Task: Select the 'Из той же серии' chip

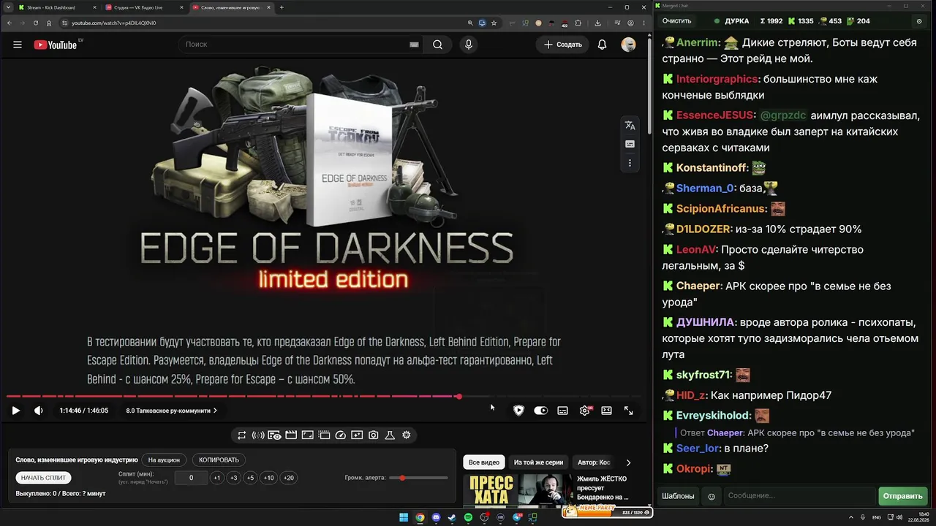Action: click(x=538, y=462)
